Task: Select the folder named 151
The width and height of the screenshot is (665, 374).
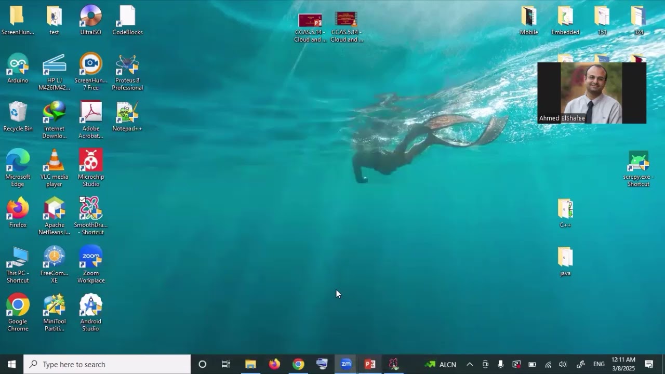Action: pos(602,21)
